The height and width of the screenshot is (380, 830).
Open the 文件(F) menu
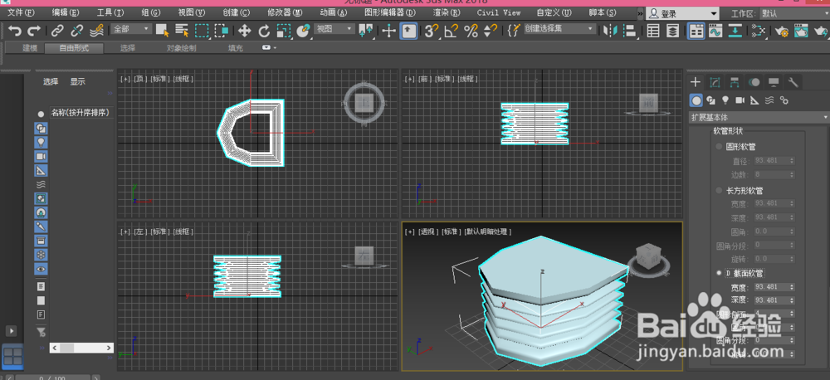(x=22, y=12)
